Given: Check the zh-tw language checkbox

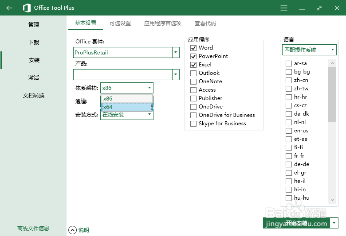Looking at the screenshot, I should 289,89.
